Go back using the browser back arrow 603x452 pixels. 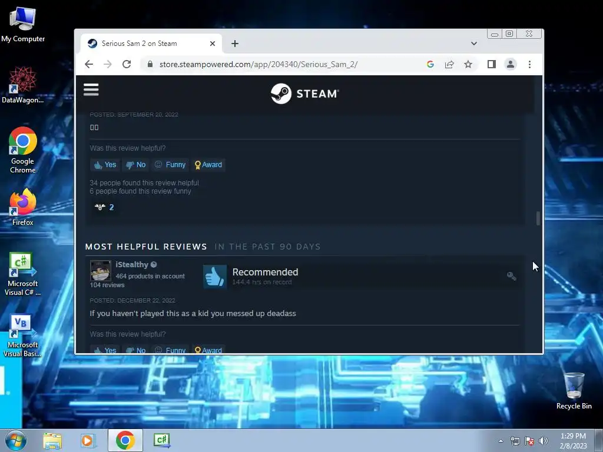tap(89, 64)
